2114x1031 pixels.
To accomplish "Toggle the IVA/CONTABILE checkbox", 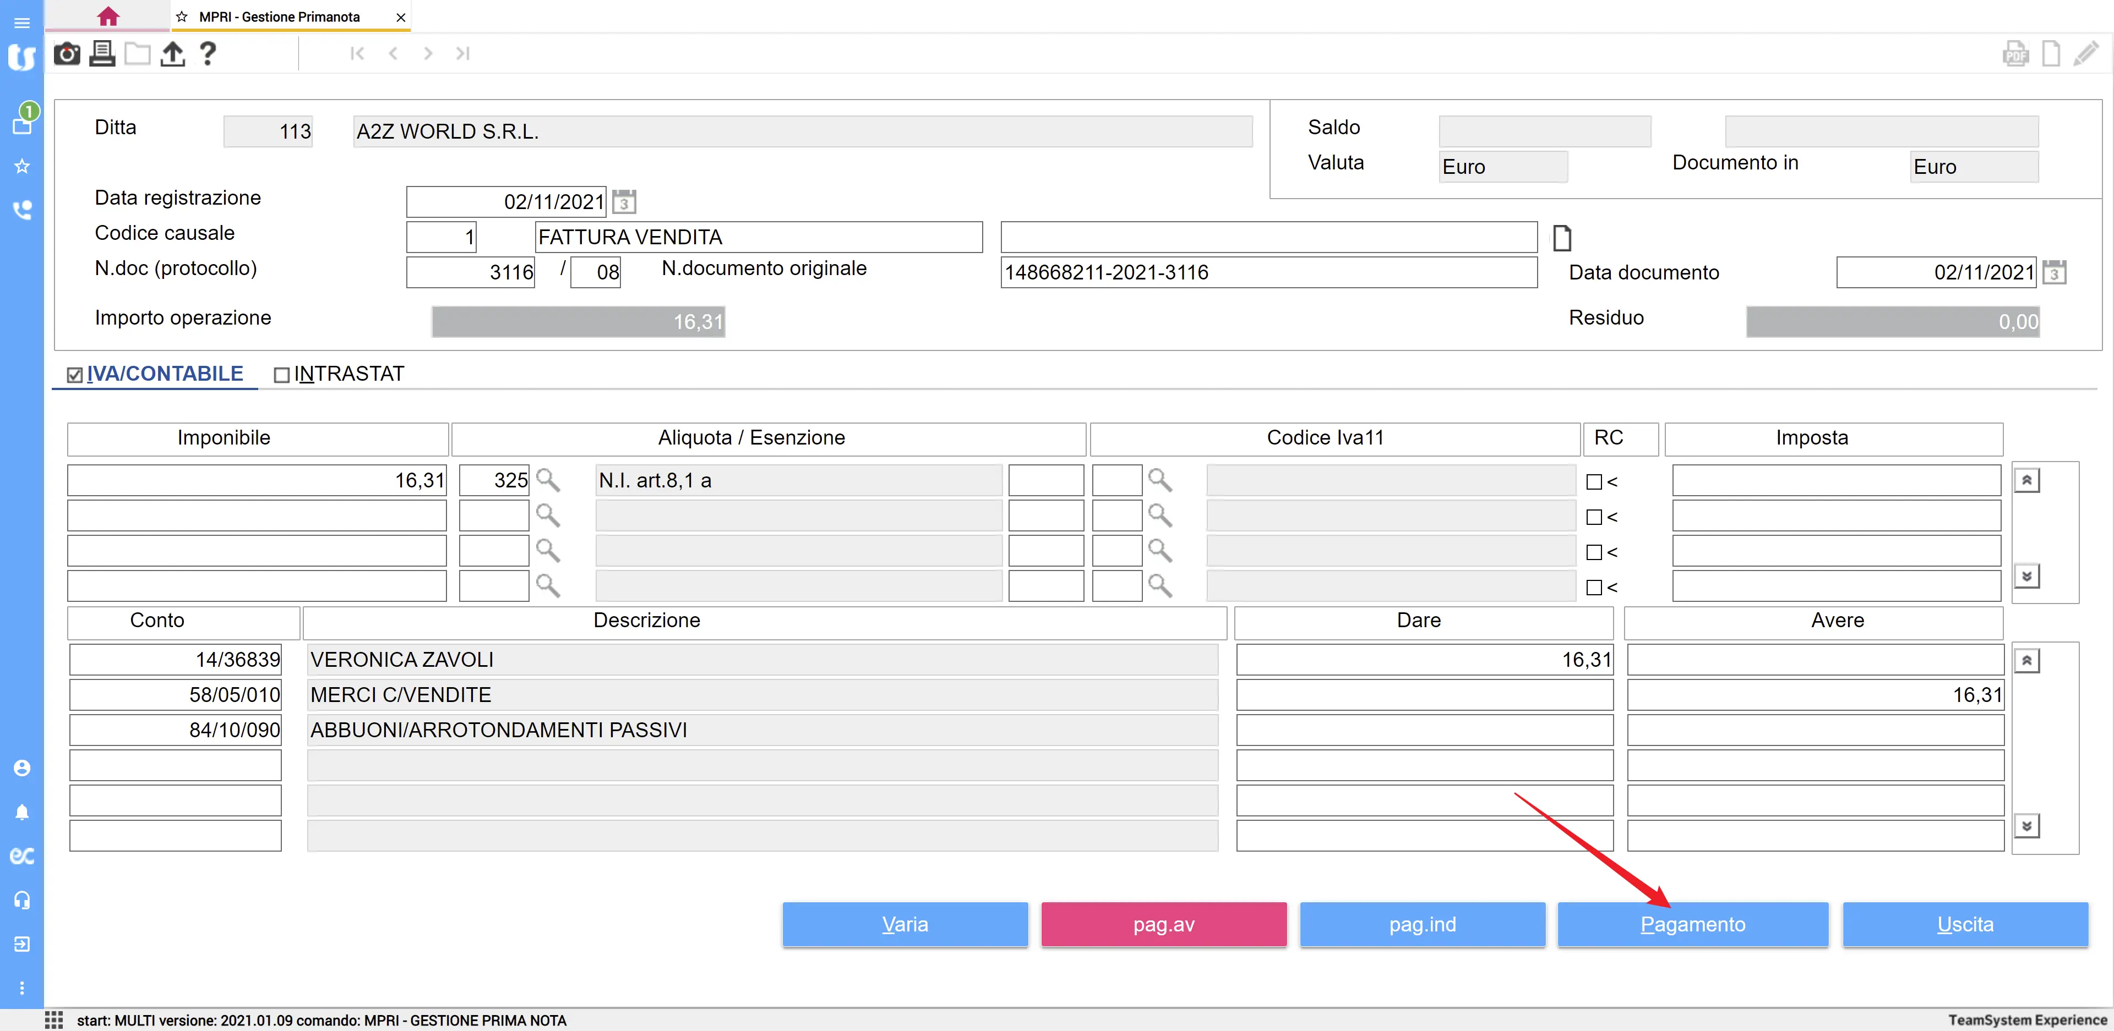I will click(75, 375).
